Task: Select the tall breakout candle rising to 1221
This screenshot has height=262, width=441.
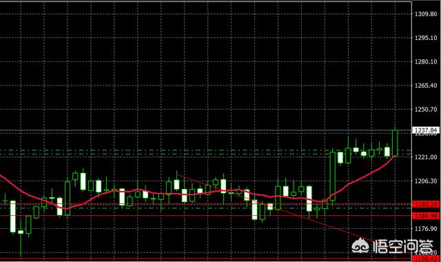Action: pyautogui.click(x=332, y=177)
